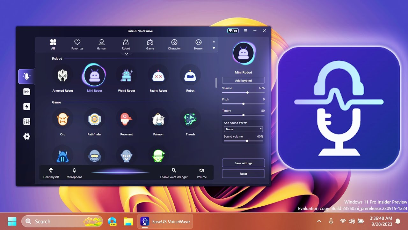The width and height of the screenshot is (408, 230).
Task: Click the Add keybind button
Action: point(243,80)
